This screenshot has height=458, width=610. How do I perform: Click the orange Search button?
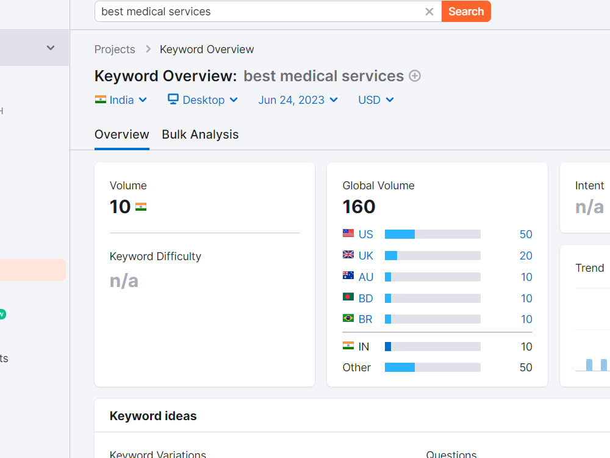tap(466, 12)
